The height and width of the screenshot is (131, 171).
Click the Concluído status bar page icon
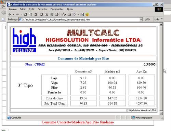point(9,118)
